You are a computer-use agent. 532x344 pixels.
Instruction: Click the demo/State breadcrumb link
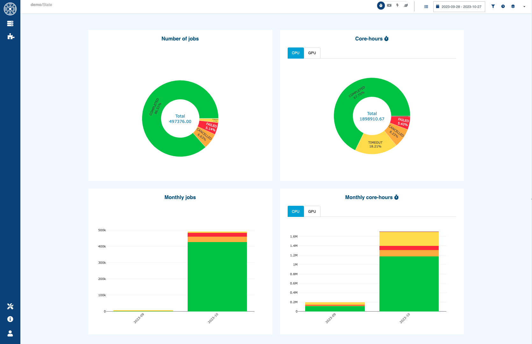pos(41,5)
